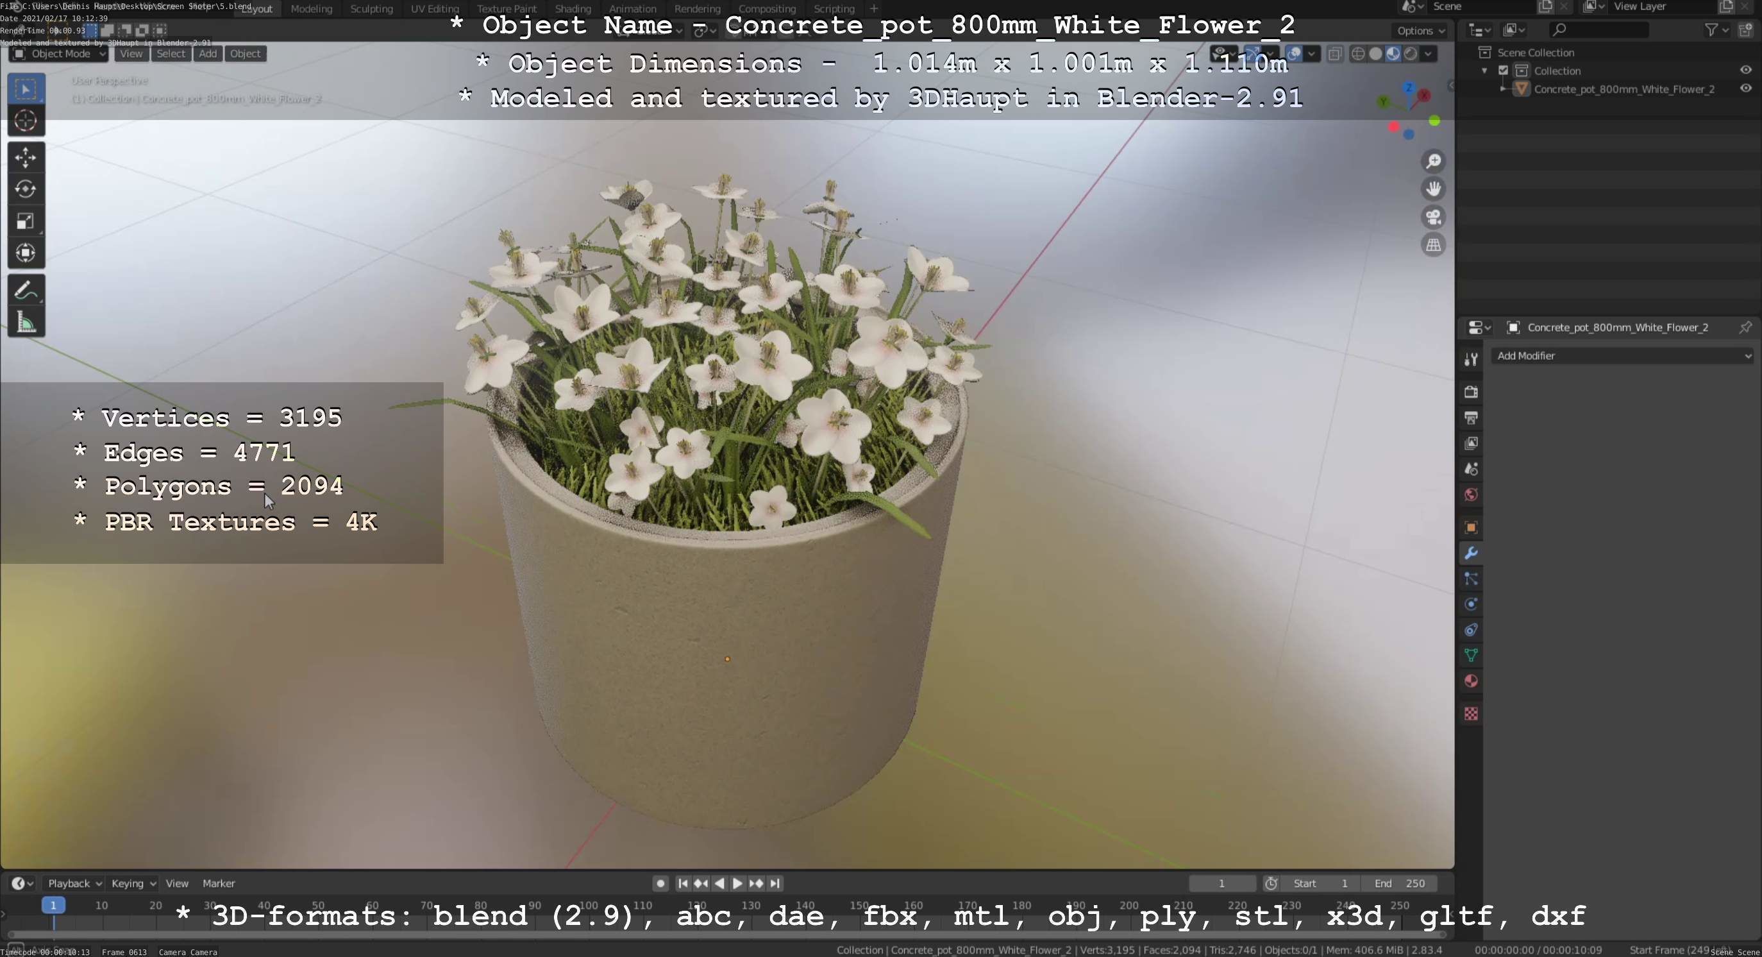
Task: Switch to solid viewport shading
Action: click(x=1375, y=54)
